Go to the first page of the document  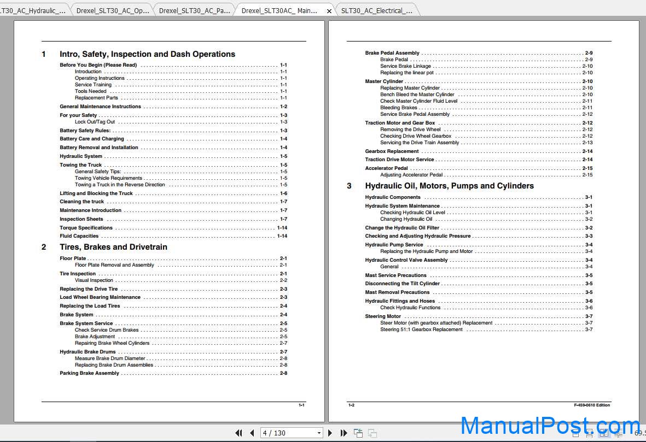tap(238, 433)
